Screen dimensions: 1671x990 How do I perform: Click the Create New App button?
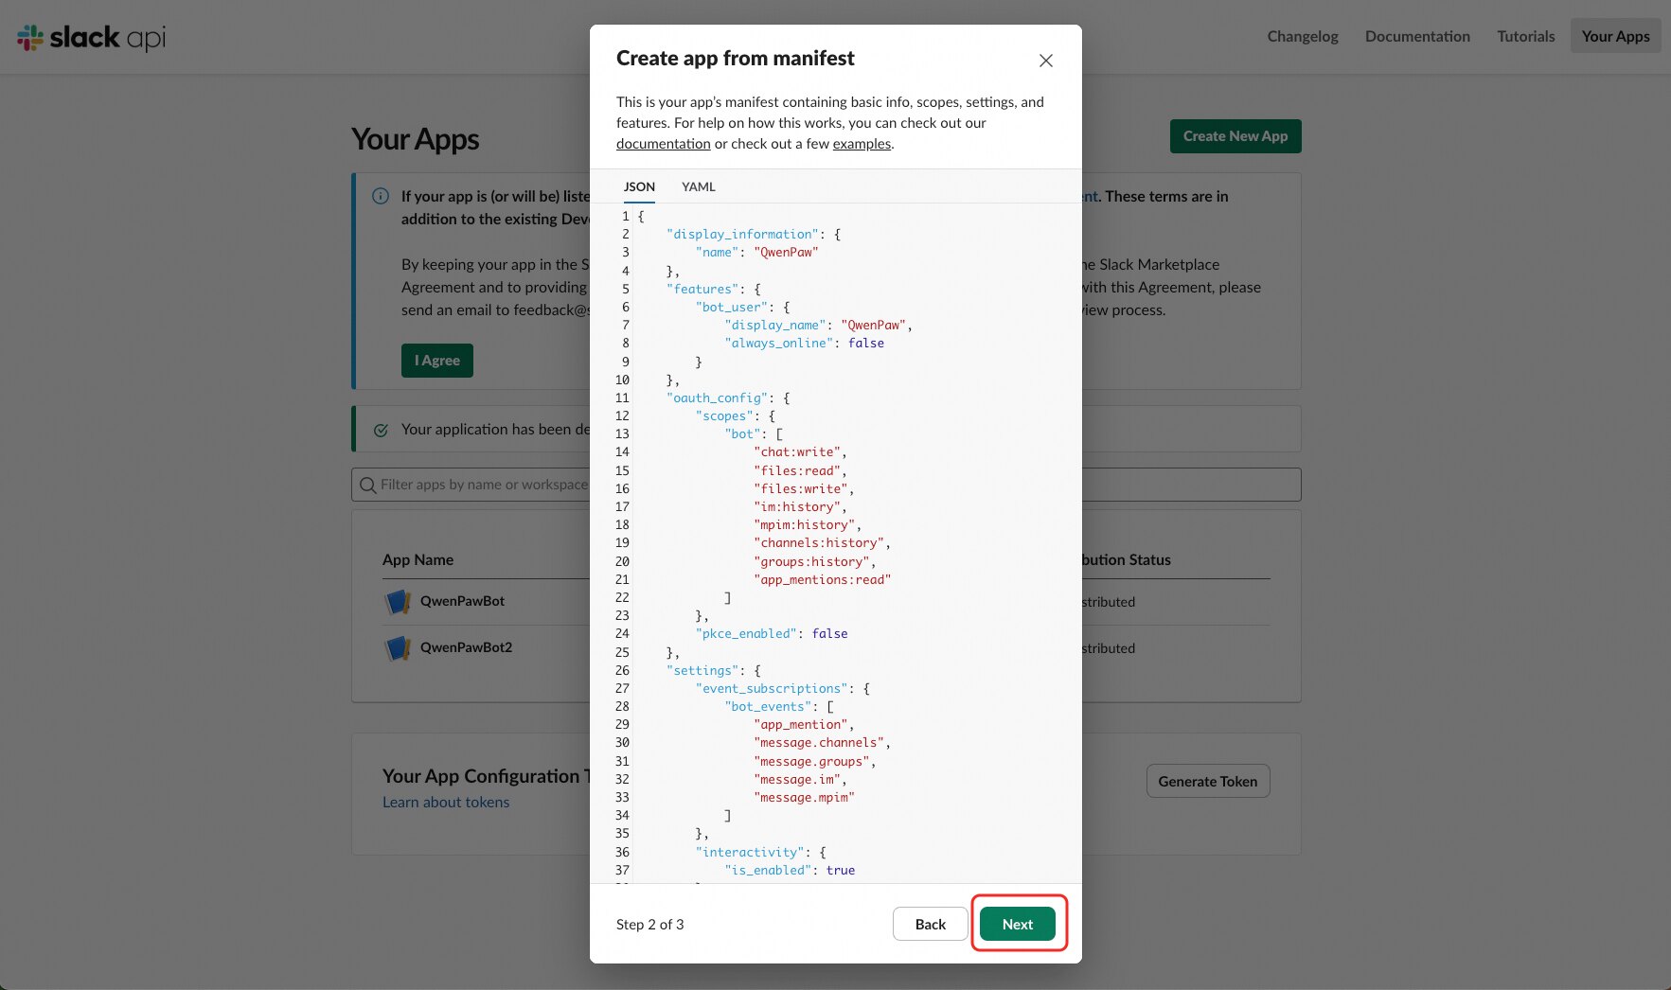[1235, 136]
